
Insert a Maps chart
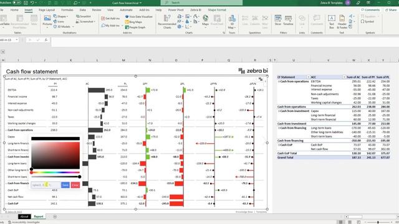click(205, 21)
